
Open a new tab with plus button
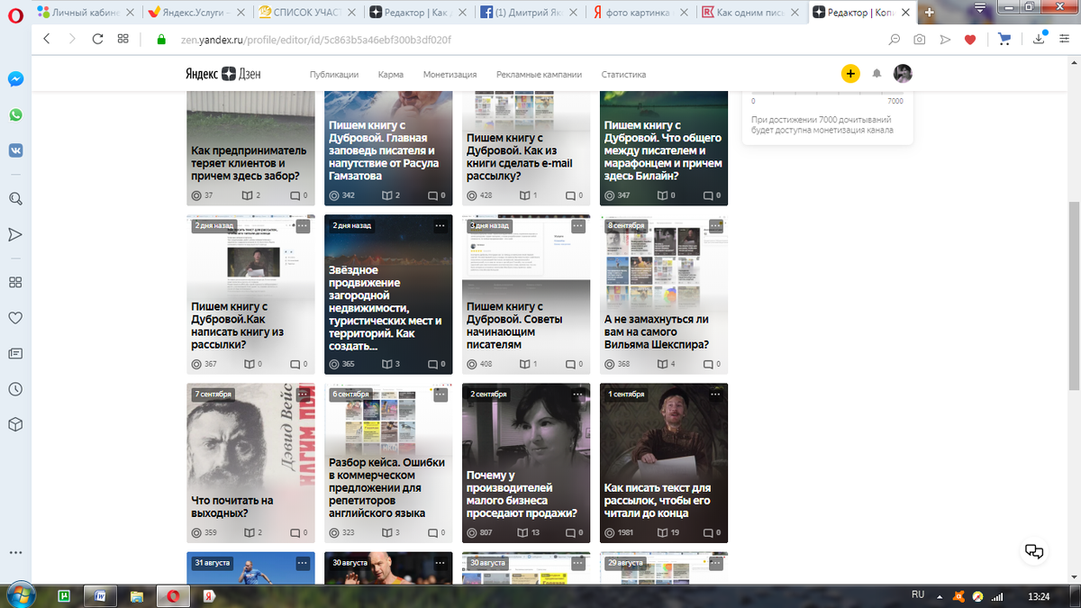pyautogui.click(x=931, y=12)
